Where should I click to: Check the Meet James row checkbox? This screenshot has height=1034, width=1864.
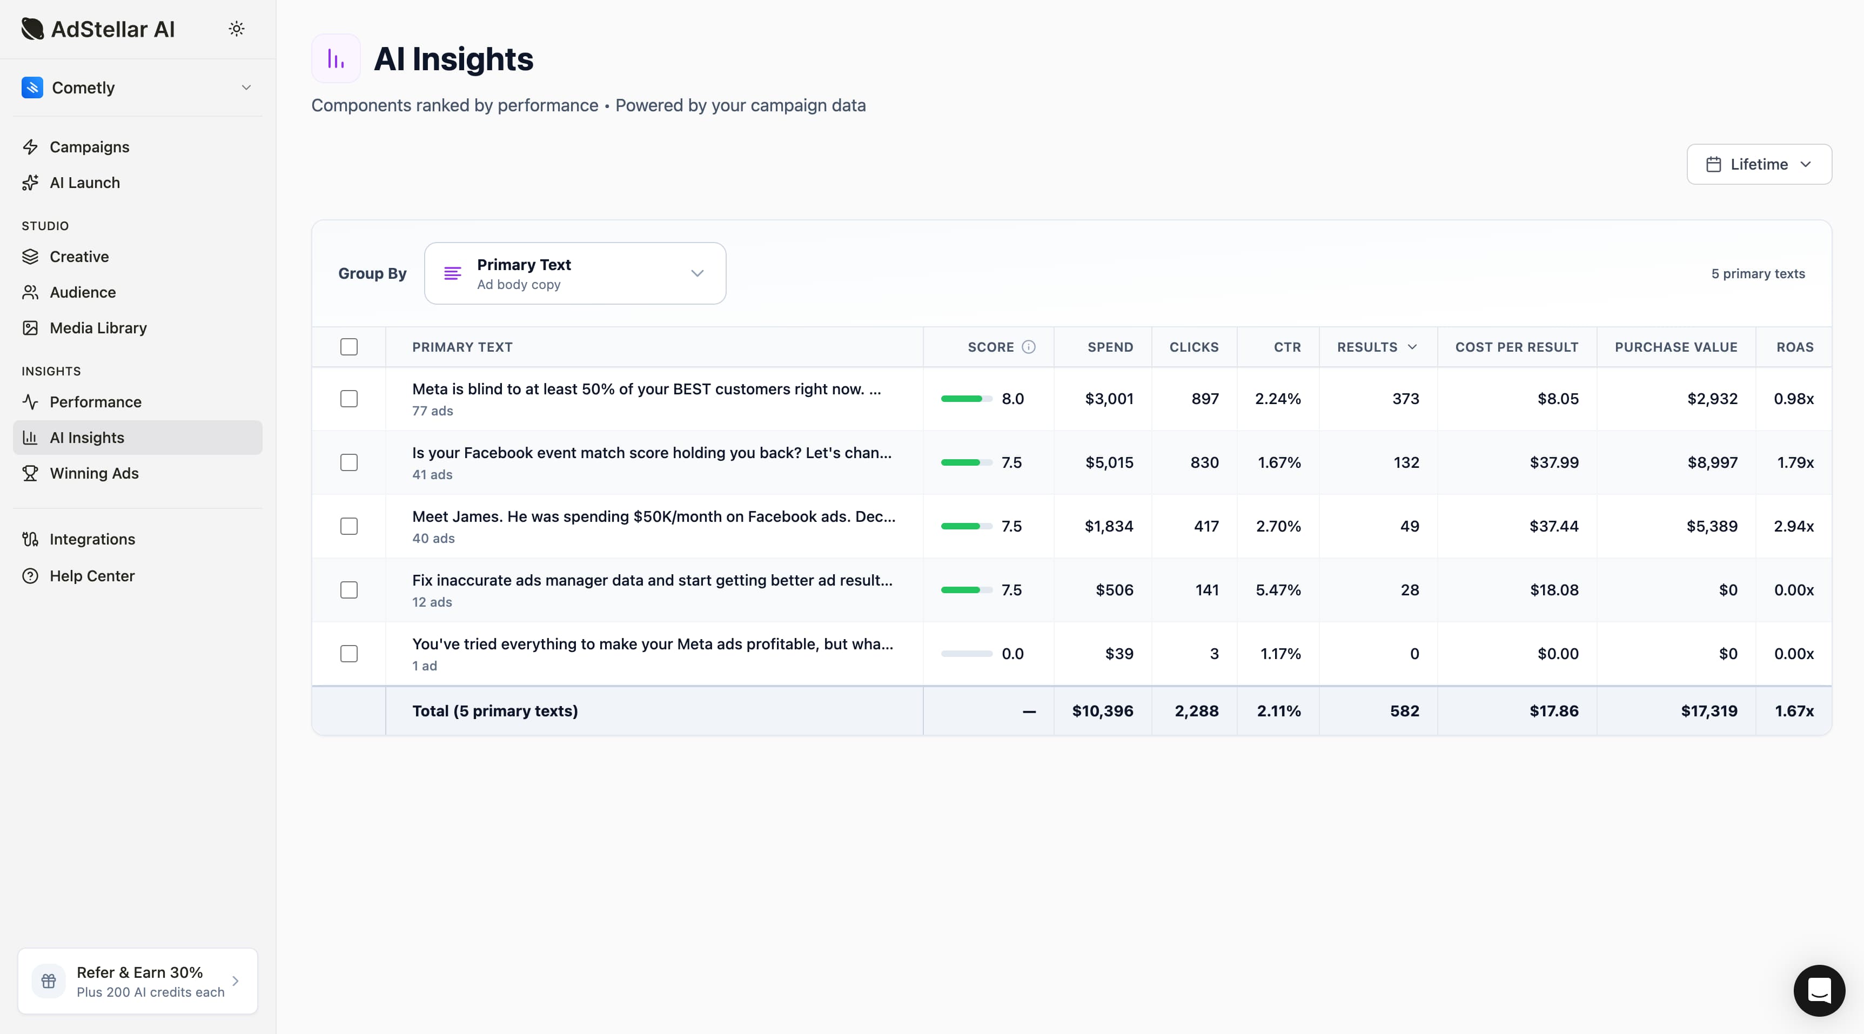click(x=350, y=526)
